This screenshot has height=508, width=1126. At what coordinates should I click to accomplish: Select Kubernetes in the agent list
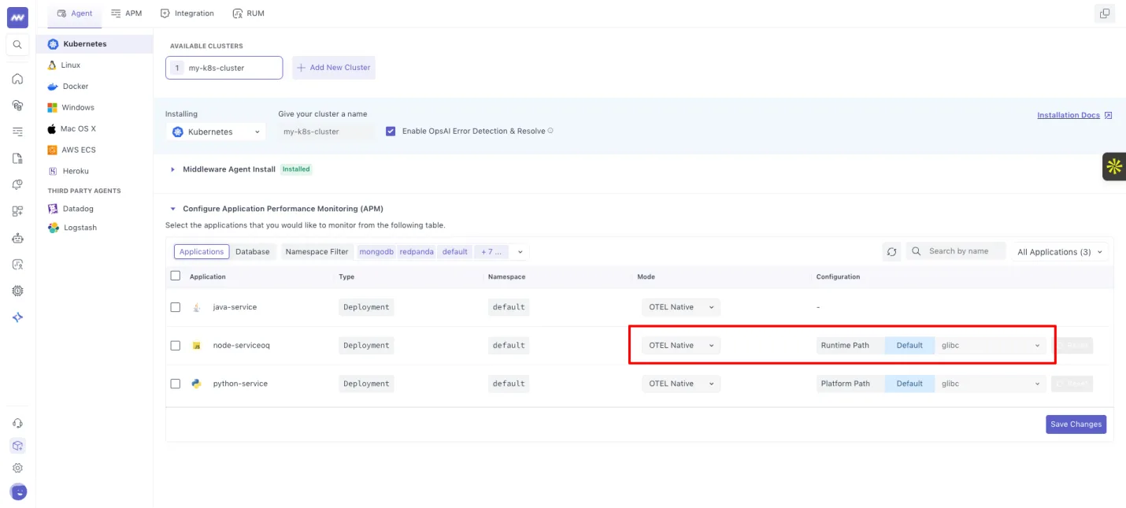[x=94, y=44]
